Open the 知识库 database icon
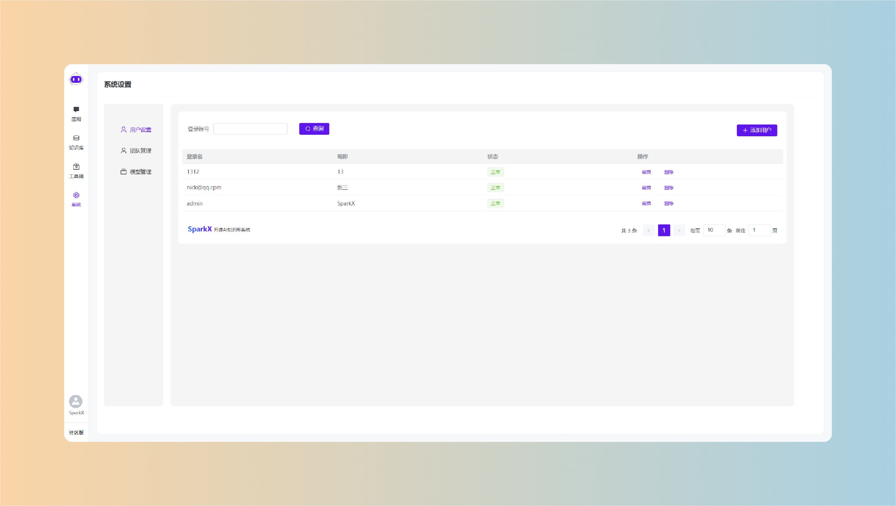Image resolution: width=896 pixels, height=506 pixels. [76, 138]
